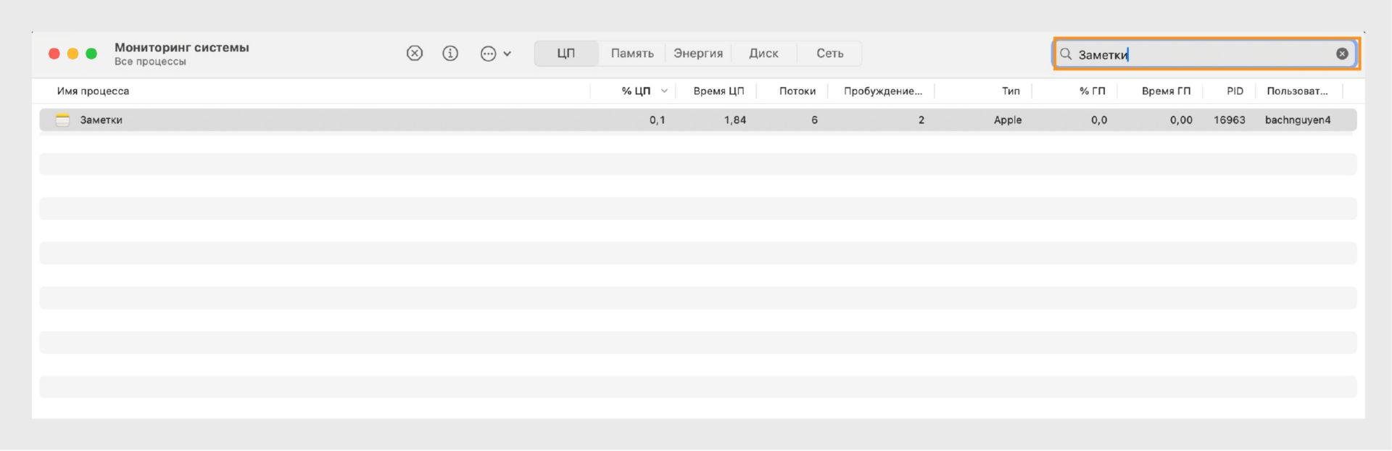
Task: Sort by Время ЦП column header
Action: pos(718,91)
